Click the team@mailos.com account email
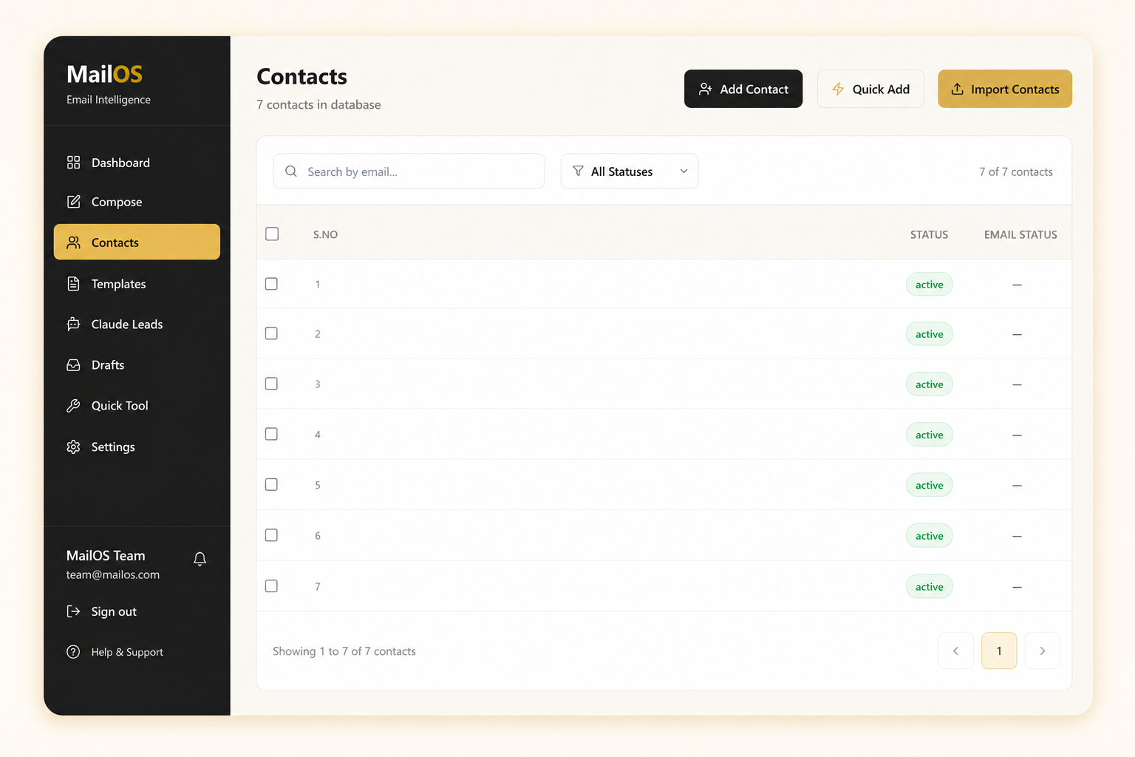1135x757 pixels. 113,574
